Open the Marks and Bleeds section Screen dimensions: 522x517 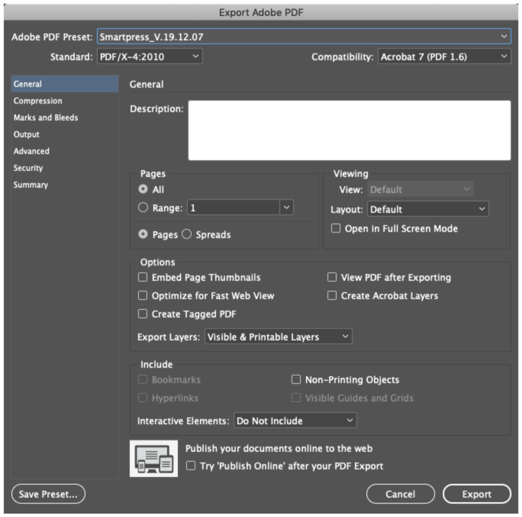click(46, 117)
